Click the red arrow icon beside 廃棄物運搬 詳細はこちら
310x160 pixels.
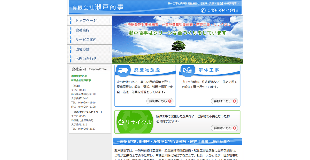click(170, 101)
